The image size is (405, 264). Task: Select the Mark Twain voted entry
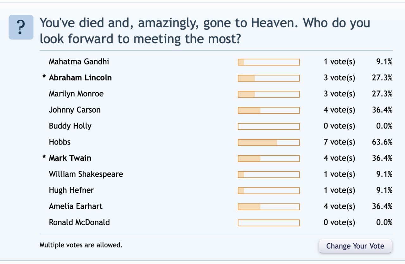click(70, 158)
